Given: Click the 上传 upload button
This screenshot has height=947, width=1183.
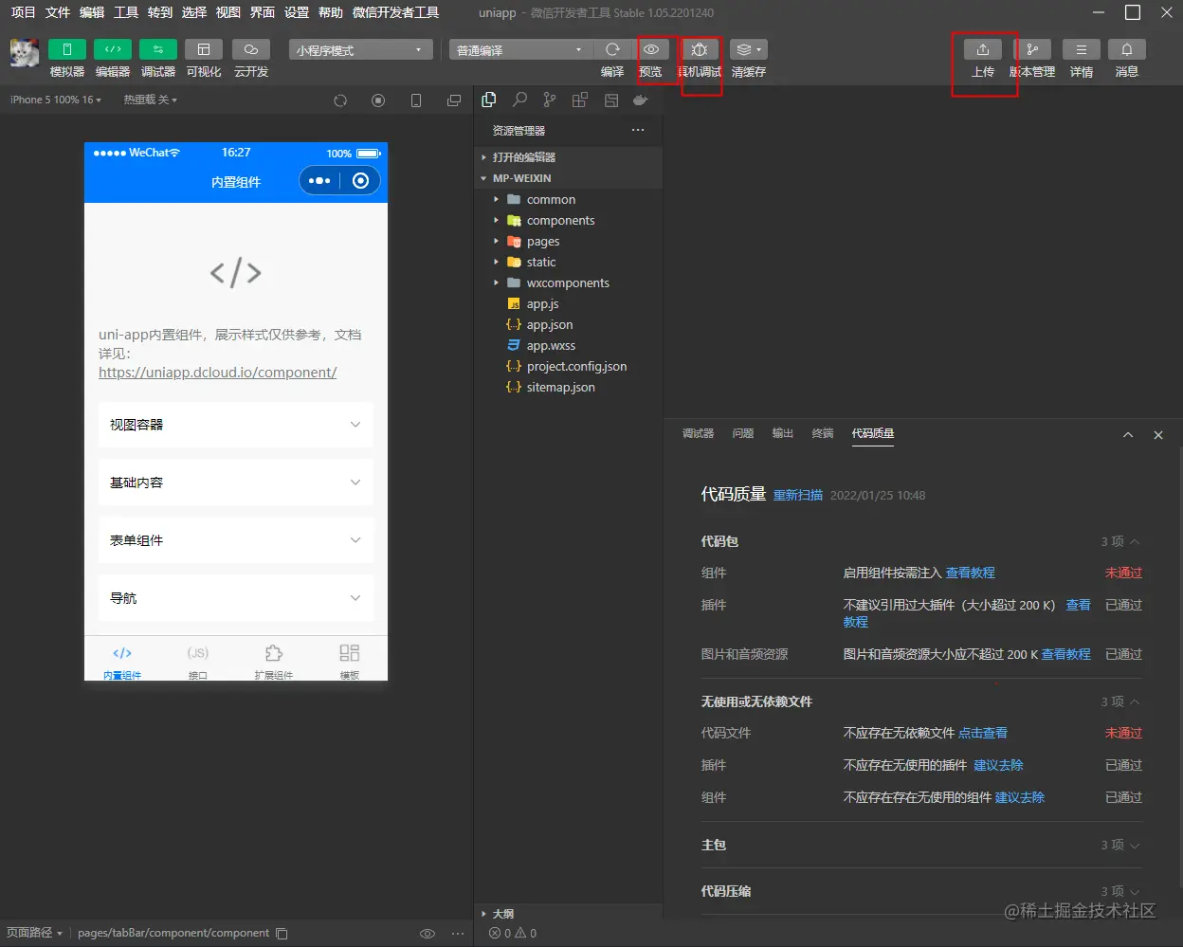Looking at the screenshot, I should pos(983,49).
